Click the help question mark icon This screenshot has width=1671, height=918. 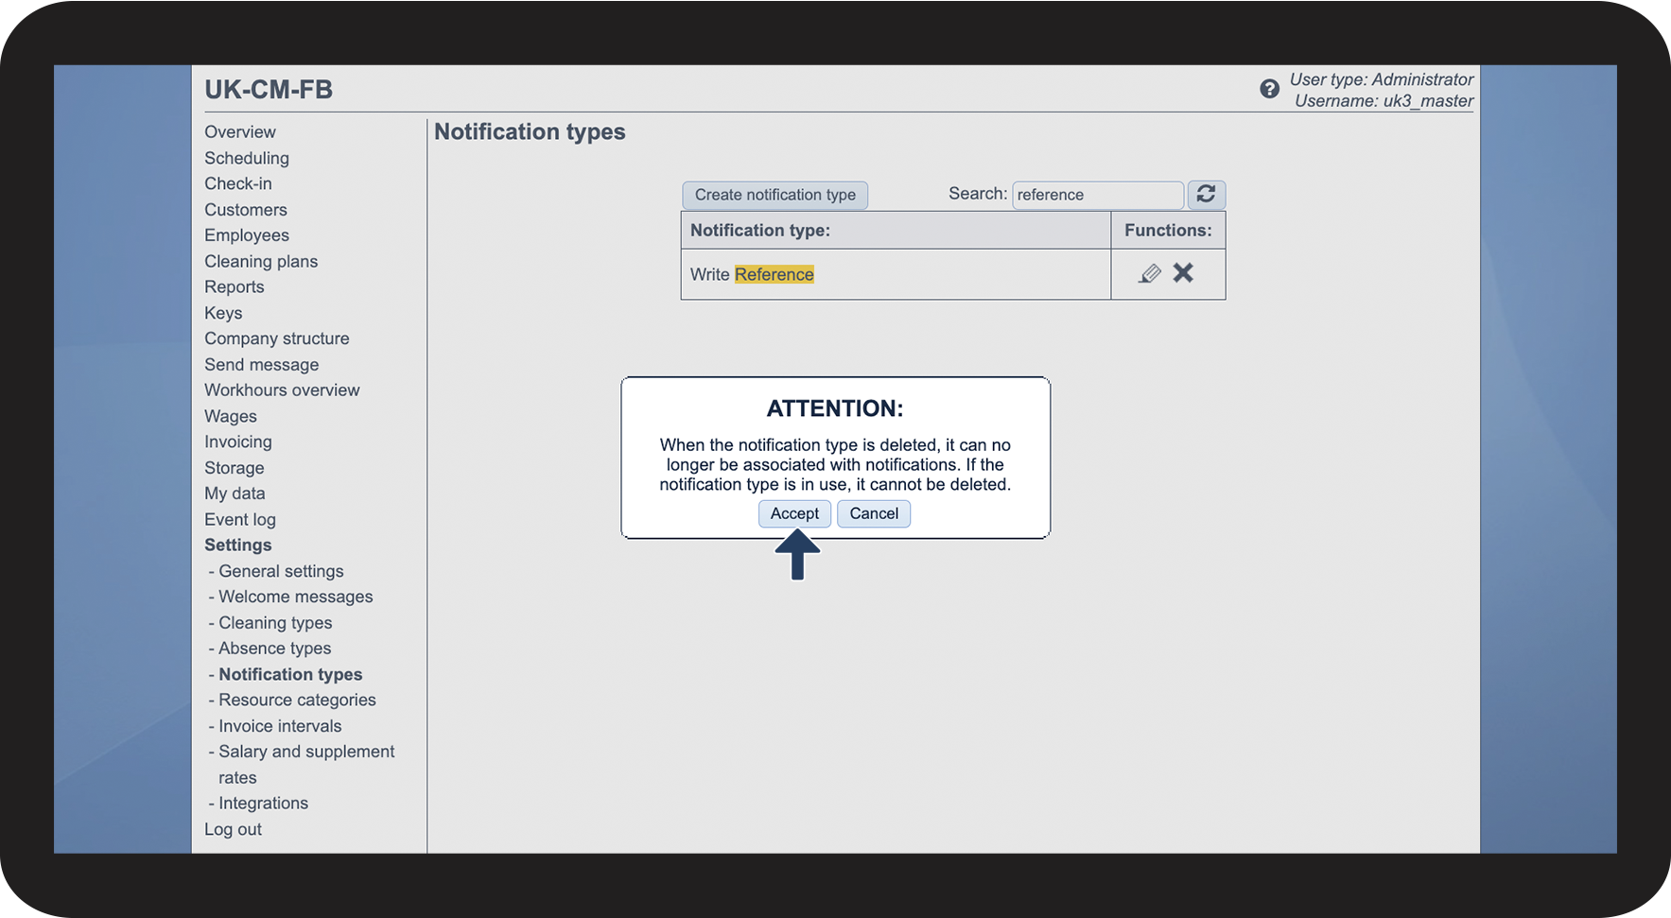[1269, 89]
